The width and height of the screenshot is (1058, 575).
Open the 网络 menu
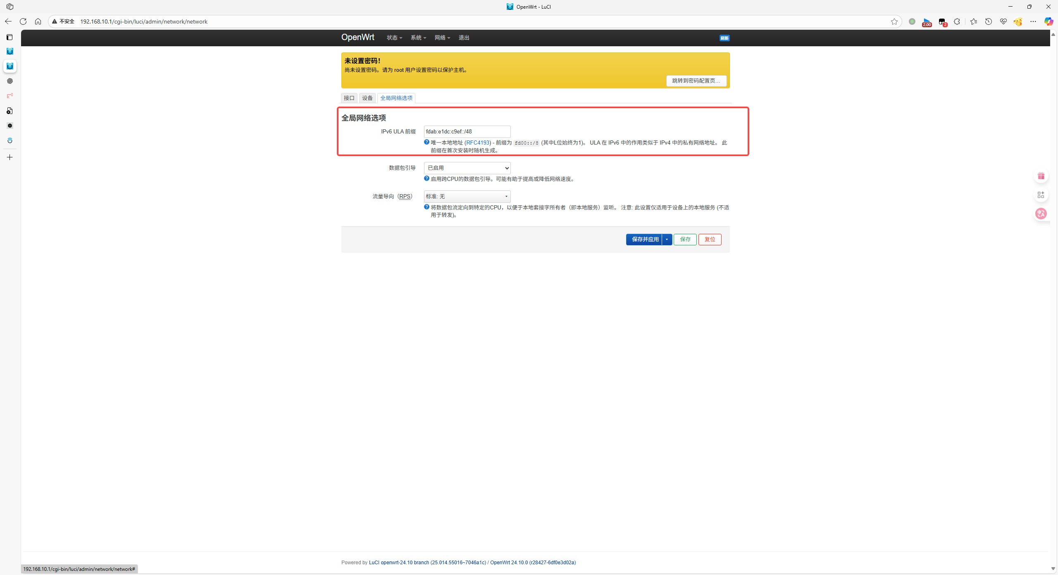coord(442,38)
